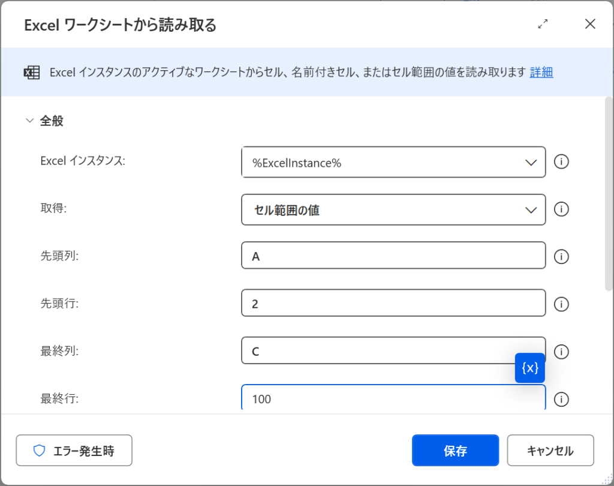
Task: Collapse the 全般 section
Action: point(30,121)
